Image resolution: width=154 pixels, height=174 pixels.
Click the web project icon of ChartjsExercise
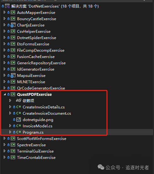tap(13, 25)
